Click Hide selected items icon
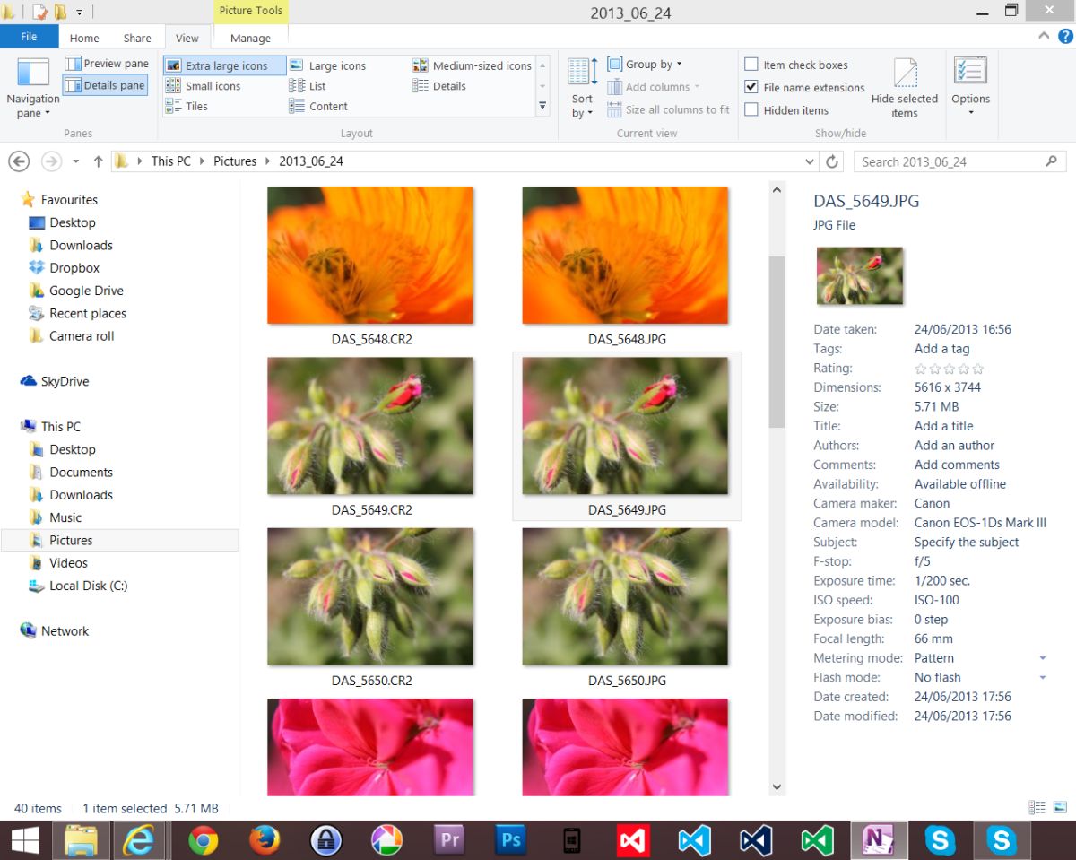 tap(905, 73)
